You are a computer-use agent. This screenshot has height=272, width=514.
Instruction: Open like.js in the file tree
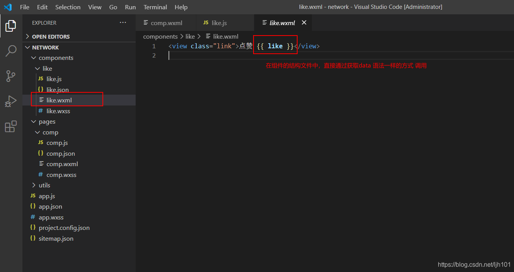[x=79, y=79]
